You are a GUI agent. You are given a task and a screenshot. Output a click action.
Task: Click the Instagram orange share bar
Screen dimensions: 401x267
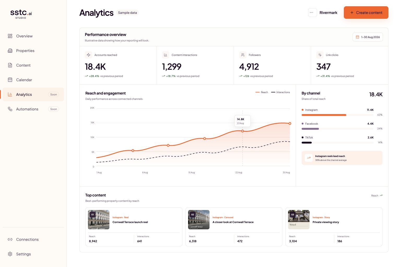pos(324,115)
